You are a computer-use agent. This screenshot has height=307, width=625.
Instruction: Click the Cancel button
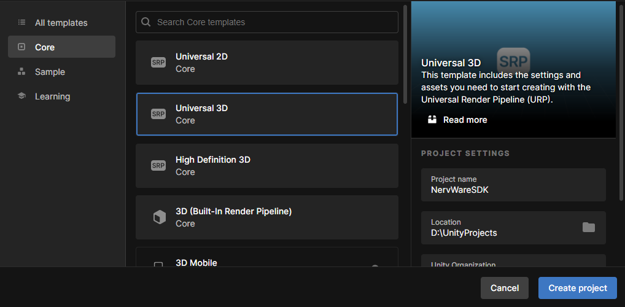pos(505,288)
